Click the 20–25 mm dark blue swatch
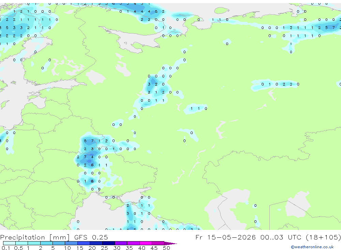 pyautogui.click(x=96, y=243)
